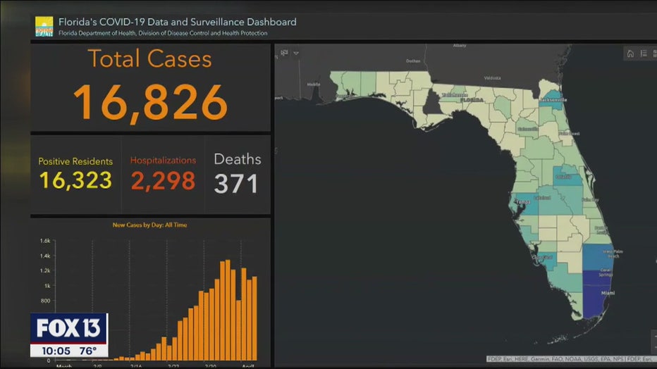
Task: Open the map legend list icon
Action: [644, 54]
